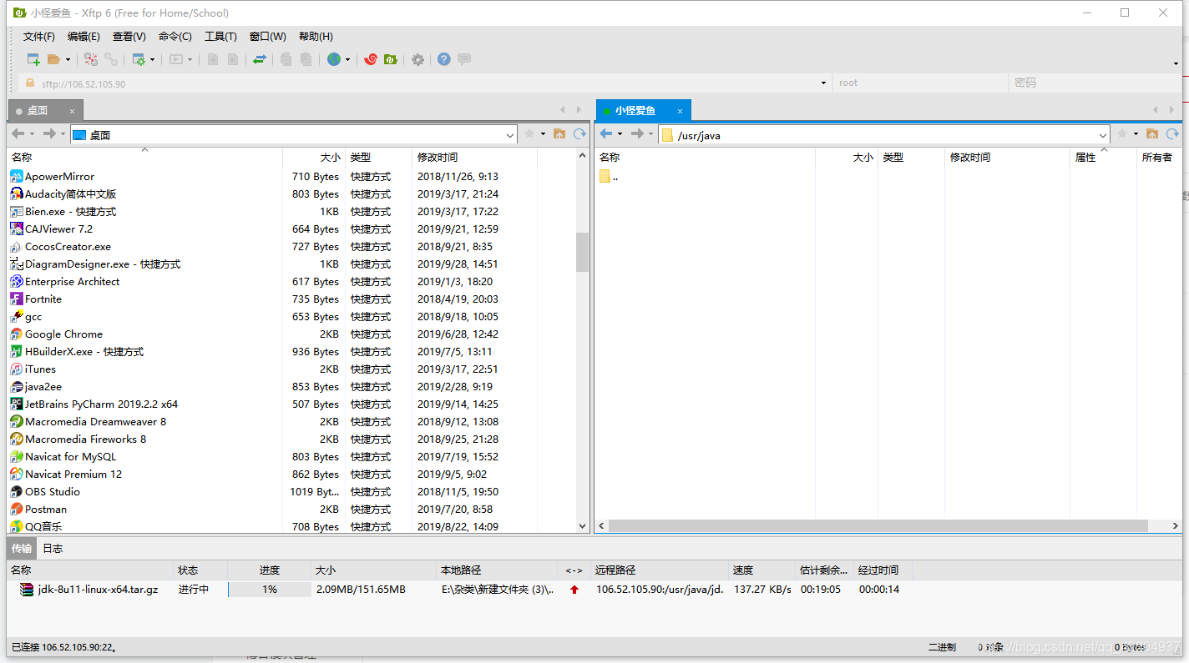Viewport: 1189px width, 663px height.
Task: Select Navicat for MySQL in local list
Action: (63, 457)
